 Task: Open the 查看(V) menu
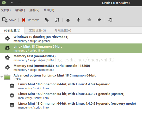34,10
